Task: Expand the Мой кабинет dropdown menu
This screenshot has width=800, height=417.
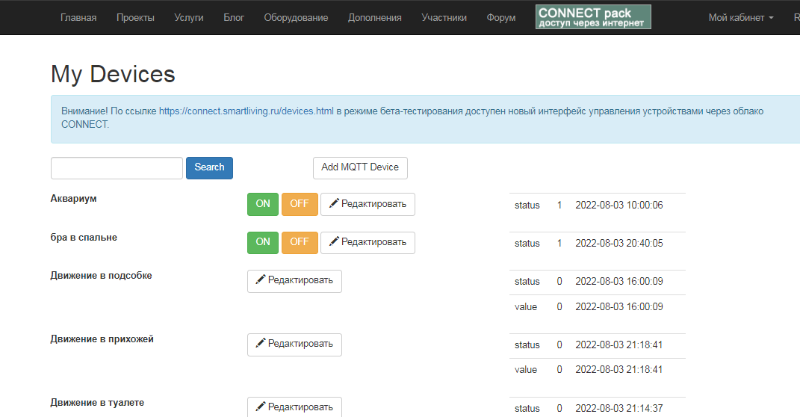Action: (x=740, y=18)
